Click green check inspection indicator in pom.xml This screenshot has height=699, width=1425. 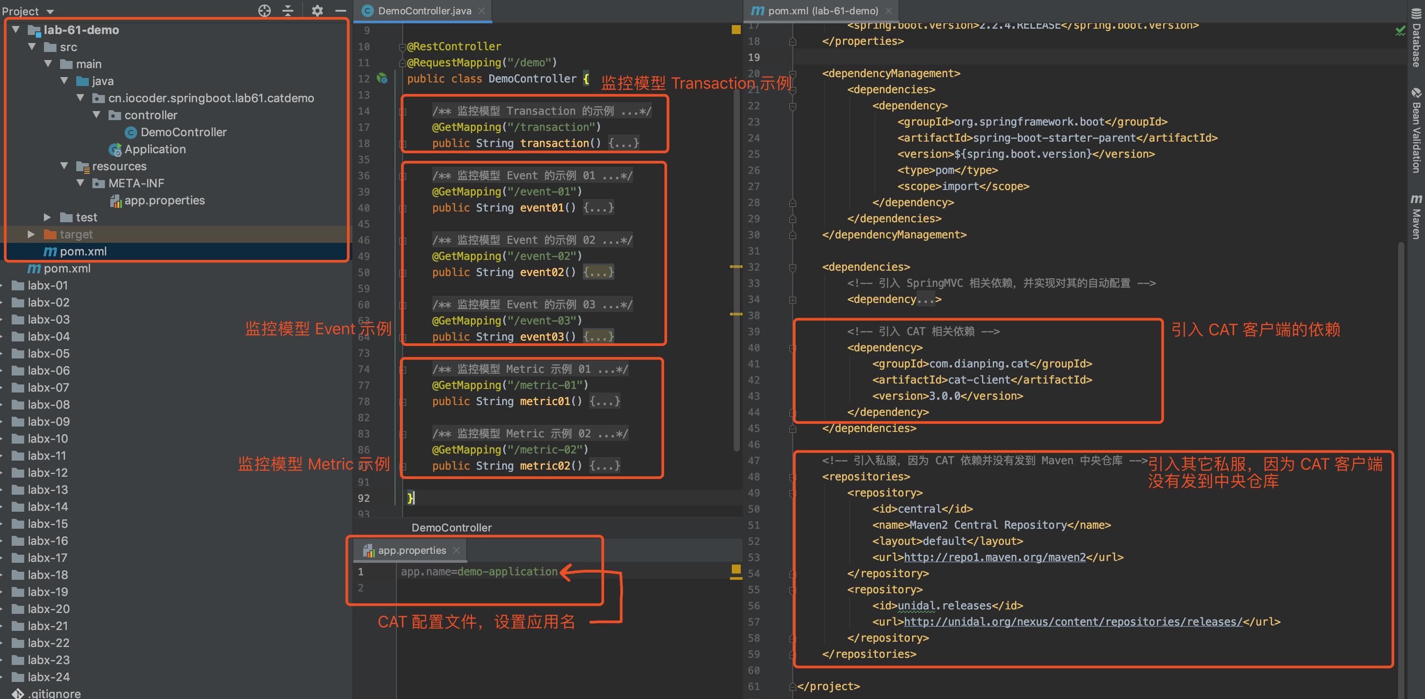coord(1400,30)
